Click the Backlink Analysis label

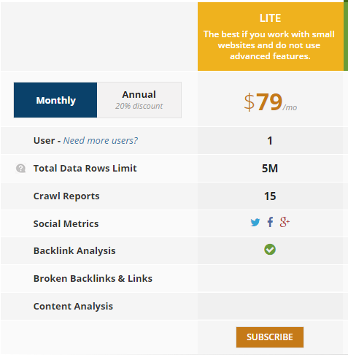pos(74,251)
